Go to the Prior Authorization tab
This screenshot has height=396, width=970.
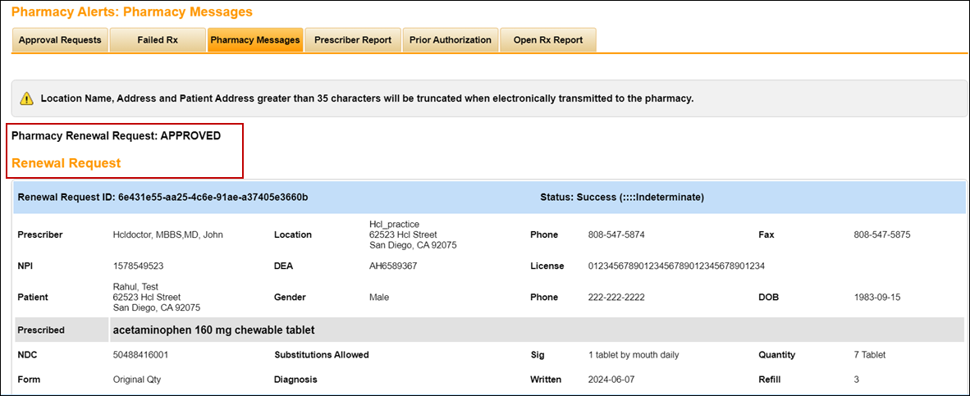451,39
